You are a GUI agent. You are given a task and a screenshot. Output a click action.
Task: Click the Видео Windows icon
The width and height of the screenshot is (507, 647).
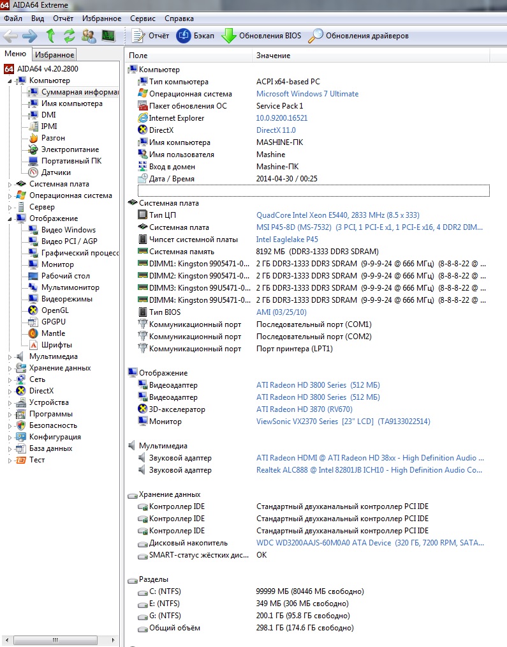33,230
